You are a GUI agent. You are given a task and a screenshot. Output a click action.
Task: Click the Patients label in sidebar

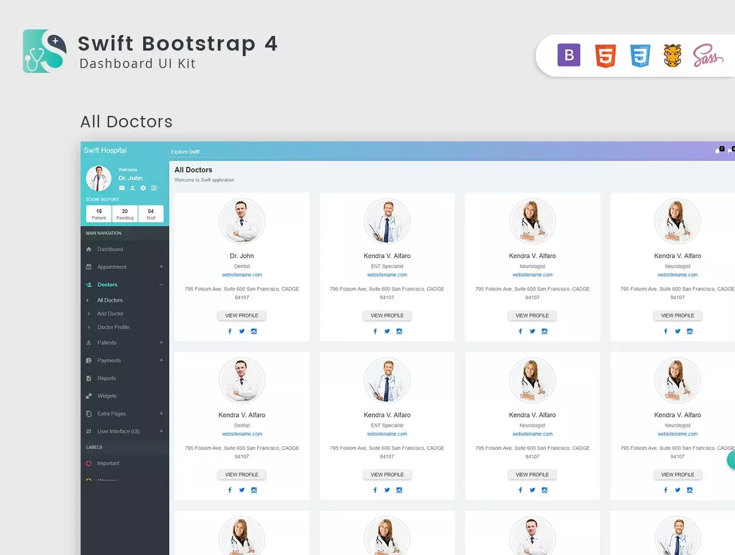(x=107, y=343)
